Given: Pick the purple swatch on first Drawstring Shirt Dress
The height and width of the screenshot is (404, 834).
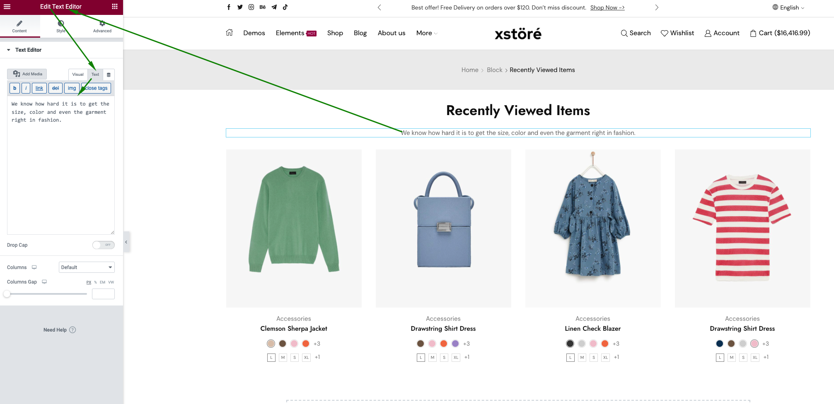Looking at the screenshot, I should 455,344.
